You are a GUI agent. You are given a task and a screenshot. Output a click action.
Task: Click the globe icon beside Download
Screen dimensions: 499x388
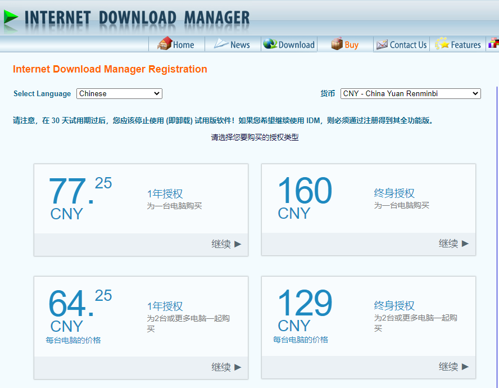pos(270,44)
